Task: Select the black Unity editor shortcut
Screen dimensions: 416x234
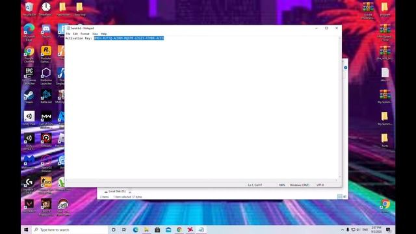Action: tap(29, 142)
